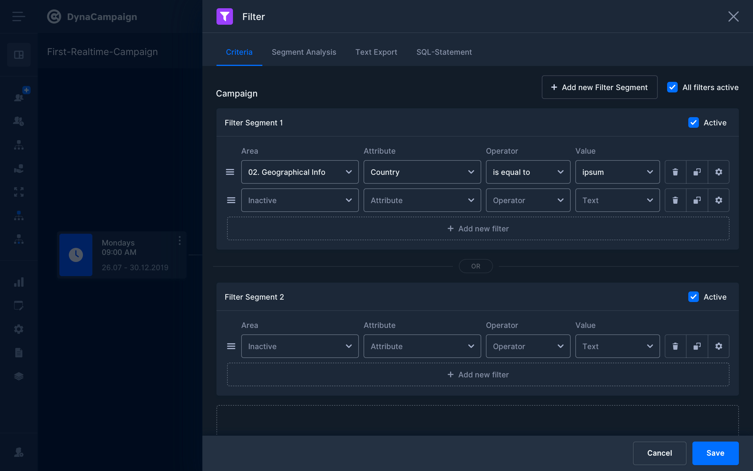The height and width of the screenshot is (471, 753).
Task: Open the ipsum value dropdown
Action: (x=617, y=172)
